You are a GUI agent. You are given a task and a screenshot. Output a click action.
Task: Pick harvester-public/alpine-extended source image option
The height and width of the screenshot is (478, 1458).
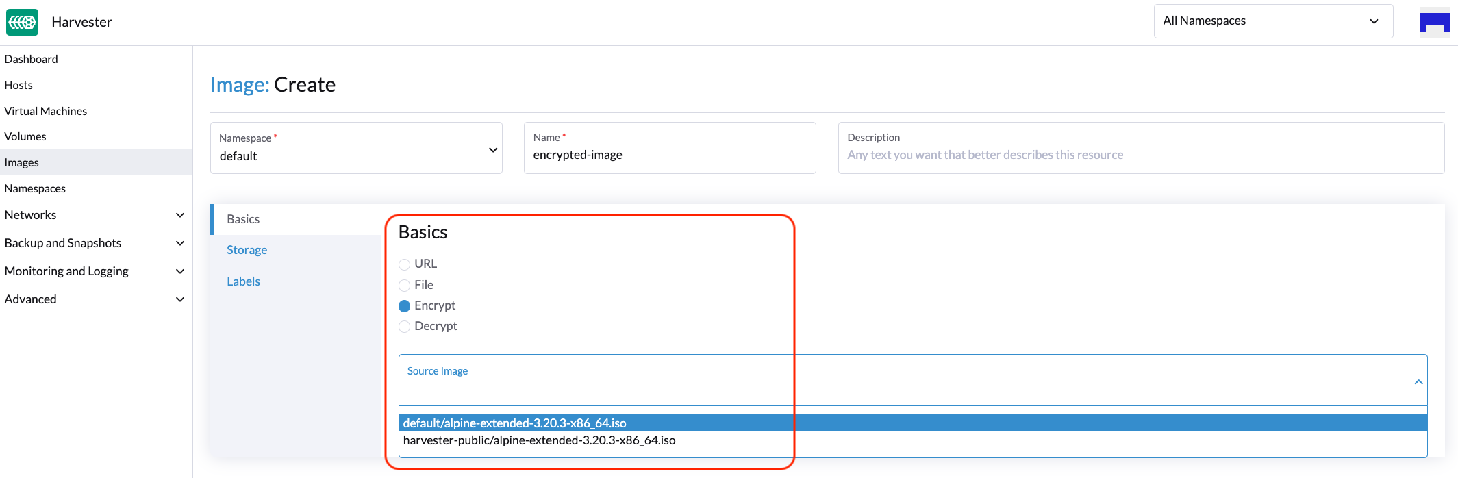pyautogui.click(x=540, y=440)
